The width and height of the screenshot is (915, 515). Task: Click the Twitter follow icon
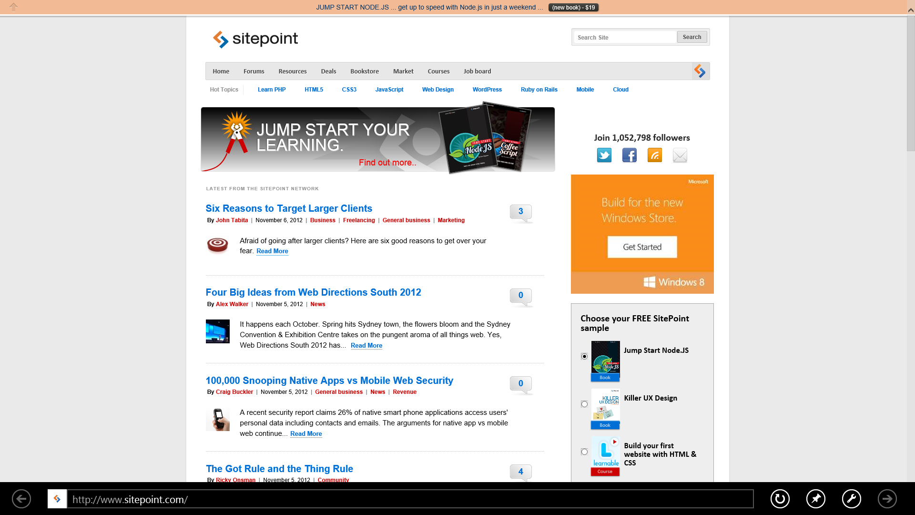604,155
